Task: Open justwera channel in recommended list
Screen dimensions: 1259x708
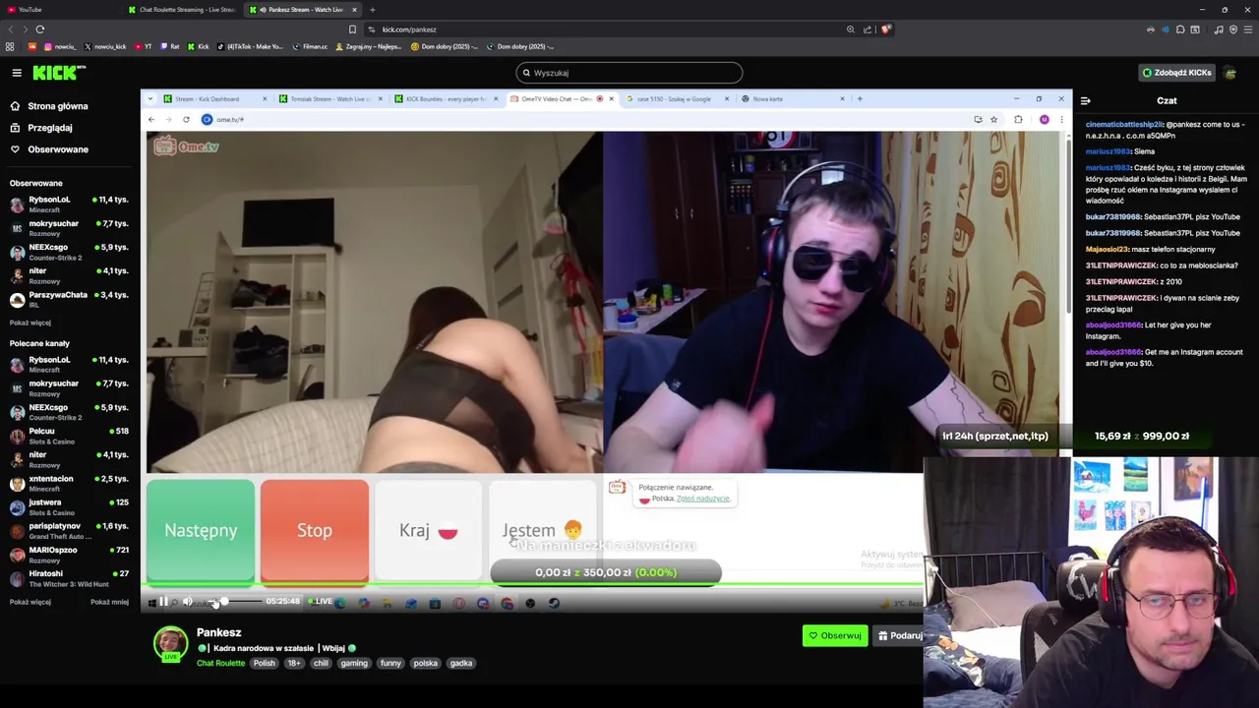Action: [69, 506]
